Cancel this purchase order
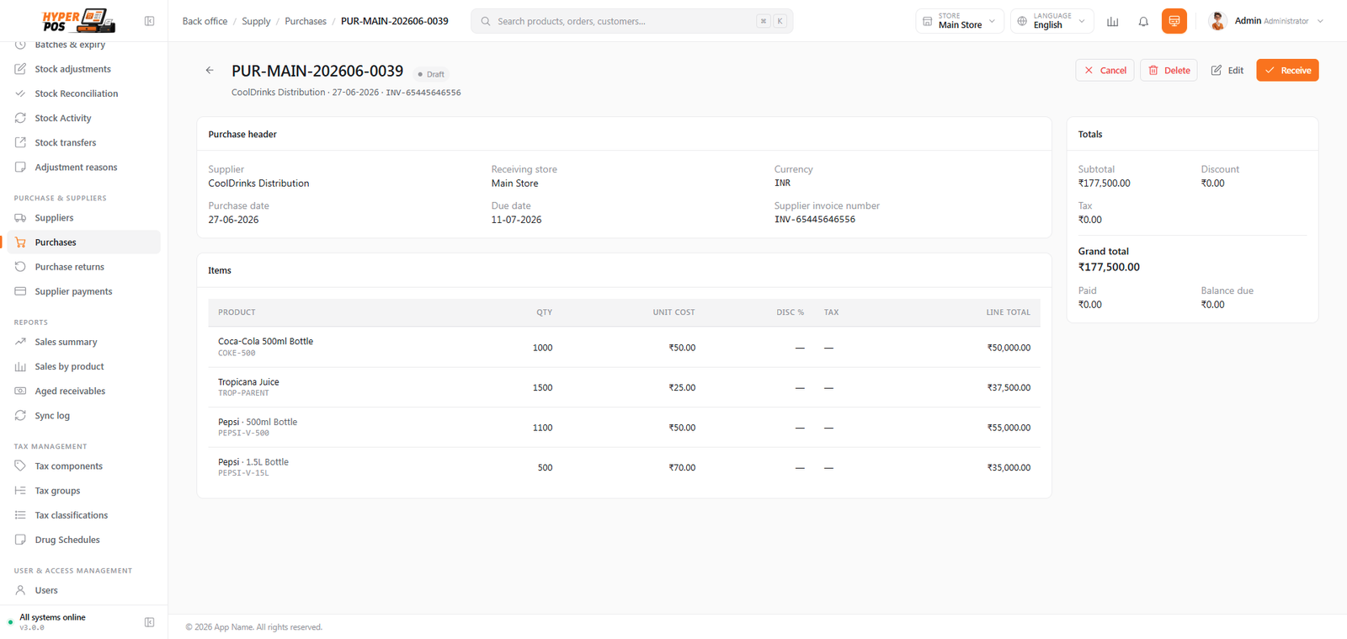 pyautogui.click(x=1105, y=71)
